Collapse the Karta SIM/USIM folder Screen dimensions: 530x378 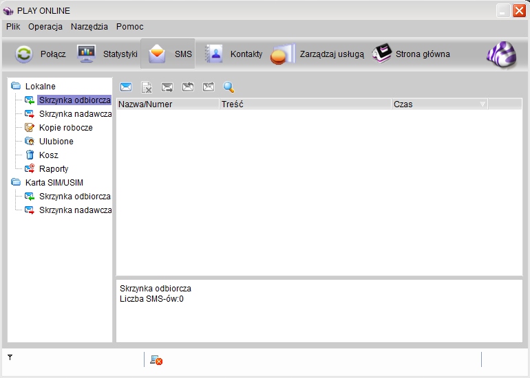click(16, 182)
